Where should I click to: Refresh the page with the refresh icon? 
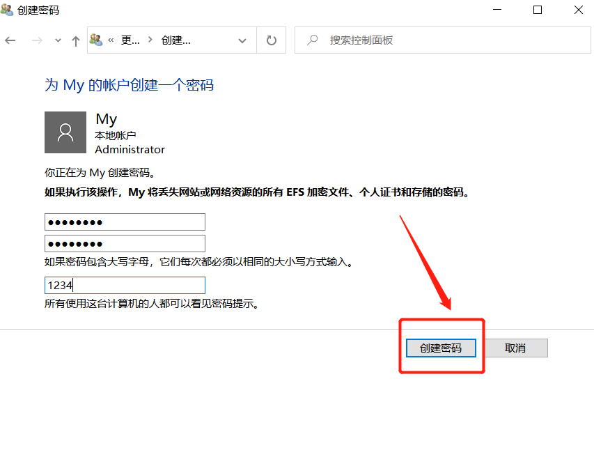click(271, 40)
